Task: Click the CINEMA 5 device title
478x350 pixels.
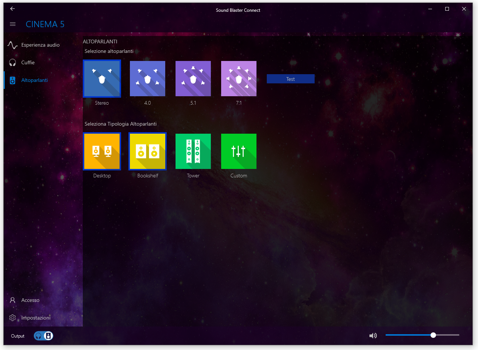Action: click(x=45, y=24)
